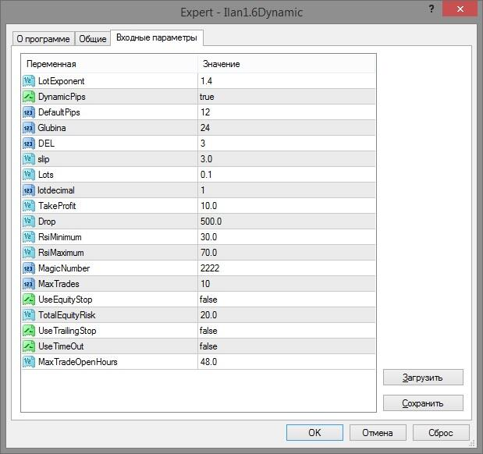Click the DefaultPips integer icon

(29, 112)
